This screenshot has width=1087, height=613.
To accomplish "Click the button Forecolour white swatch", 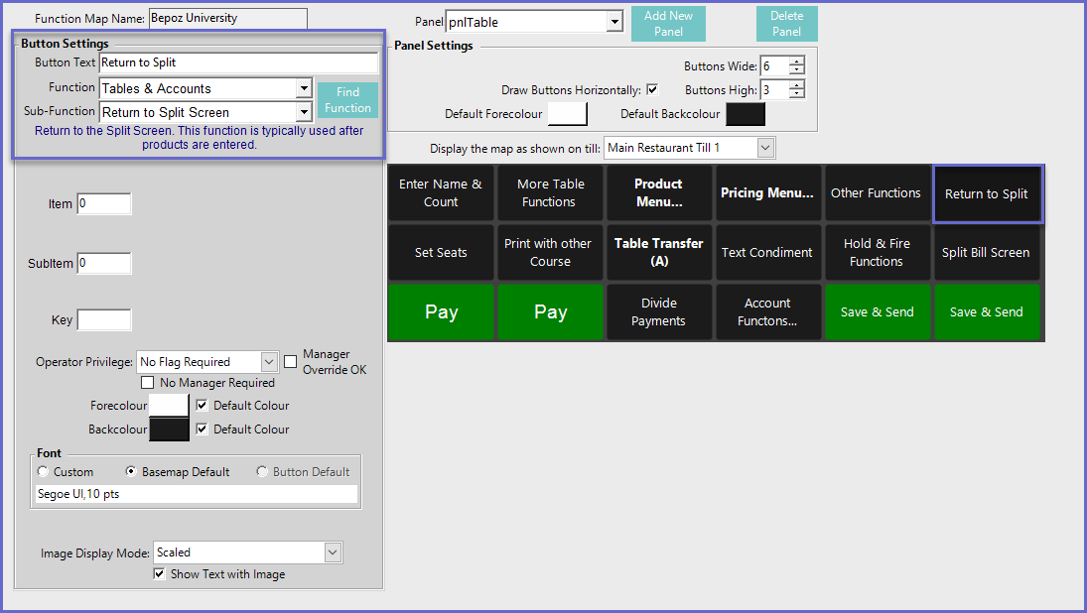I will coord(169,406).
